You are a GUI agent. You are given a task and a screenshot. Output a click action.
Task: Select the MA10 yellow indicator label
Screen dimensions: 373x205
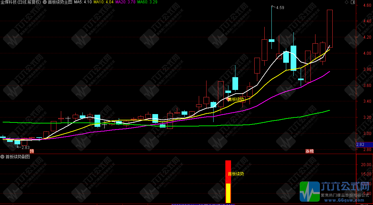(x=103, y=2)
